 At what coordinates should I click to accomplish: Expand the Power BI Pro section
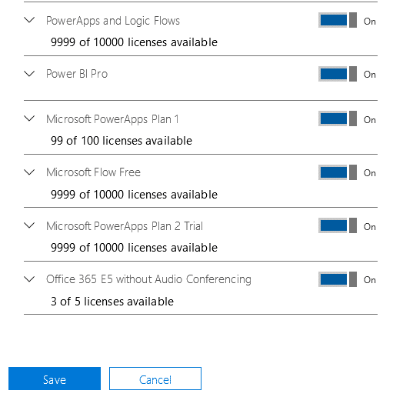click(29, 74)
